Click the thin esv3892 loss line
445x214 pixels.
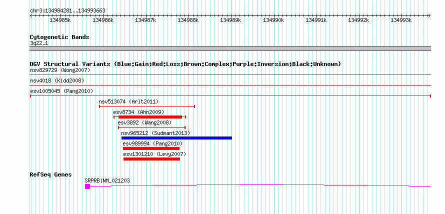coord(152,127)
